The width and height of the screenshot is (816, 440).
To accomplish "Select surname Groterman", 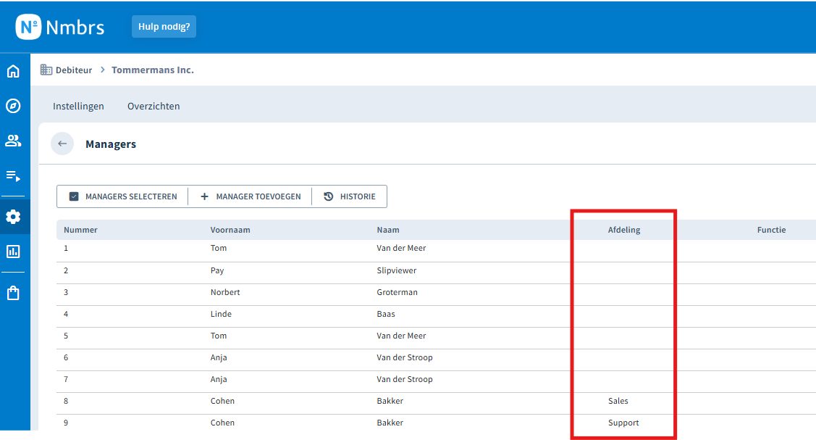I will (397, 292).
